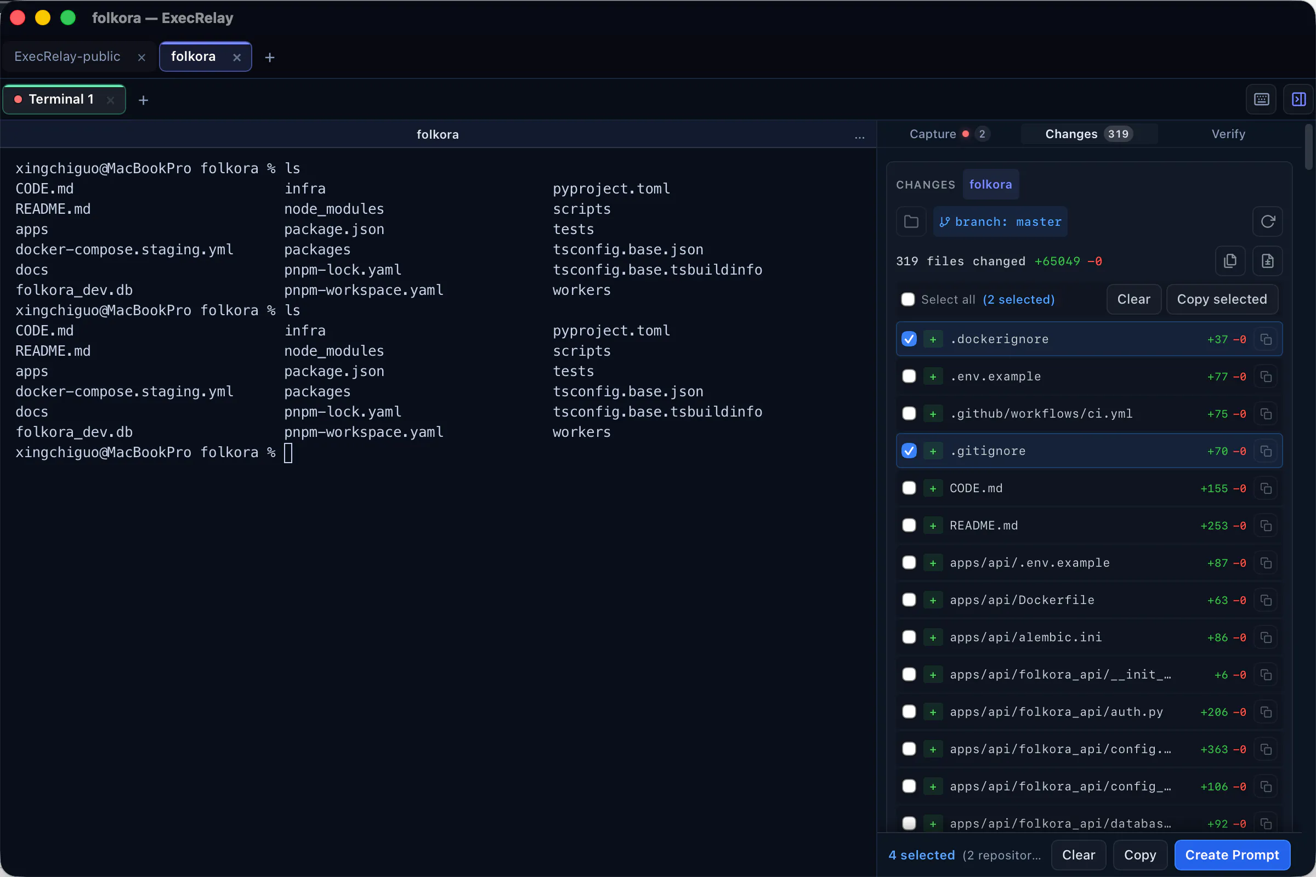Uncheck the .gitignore checkbox
The image size is (1316, 877).
click(x=909, y=451)
